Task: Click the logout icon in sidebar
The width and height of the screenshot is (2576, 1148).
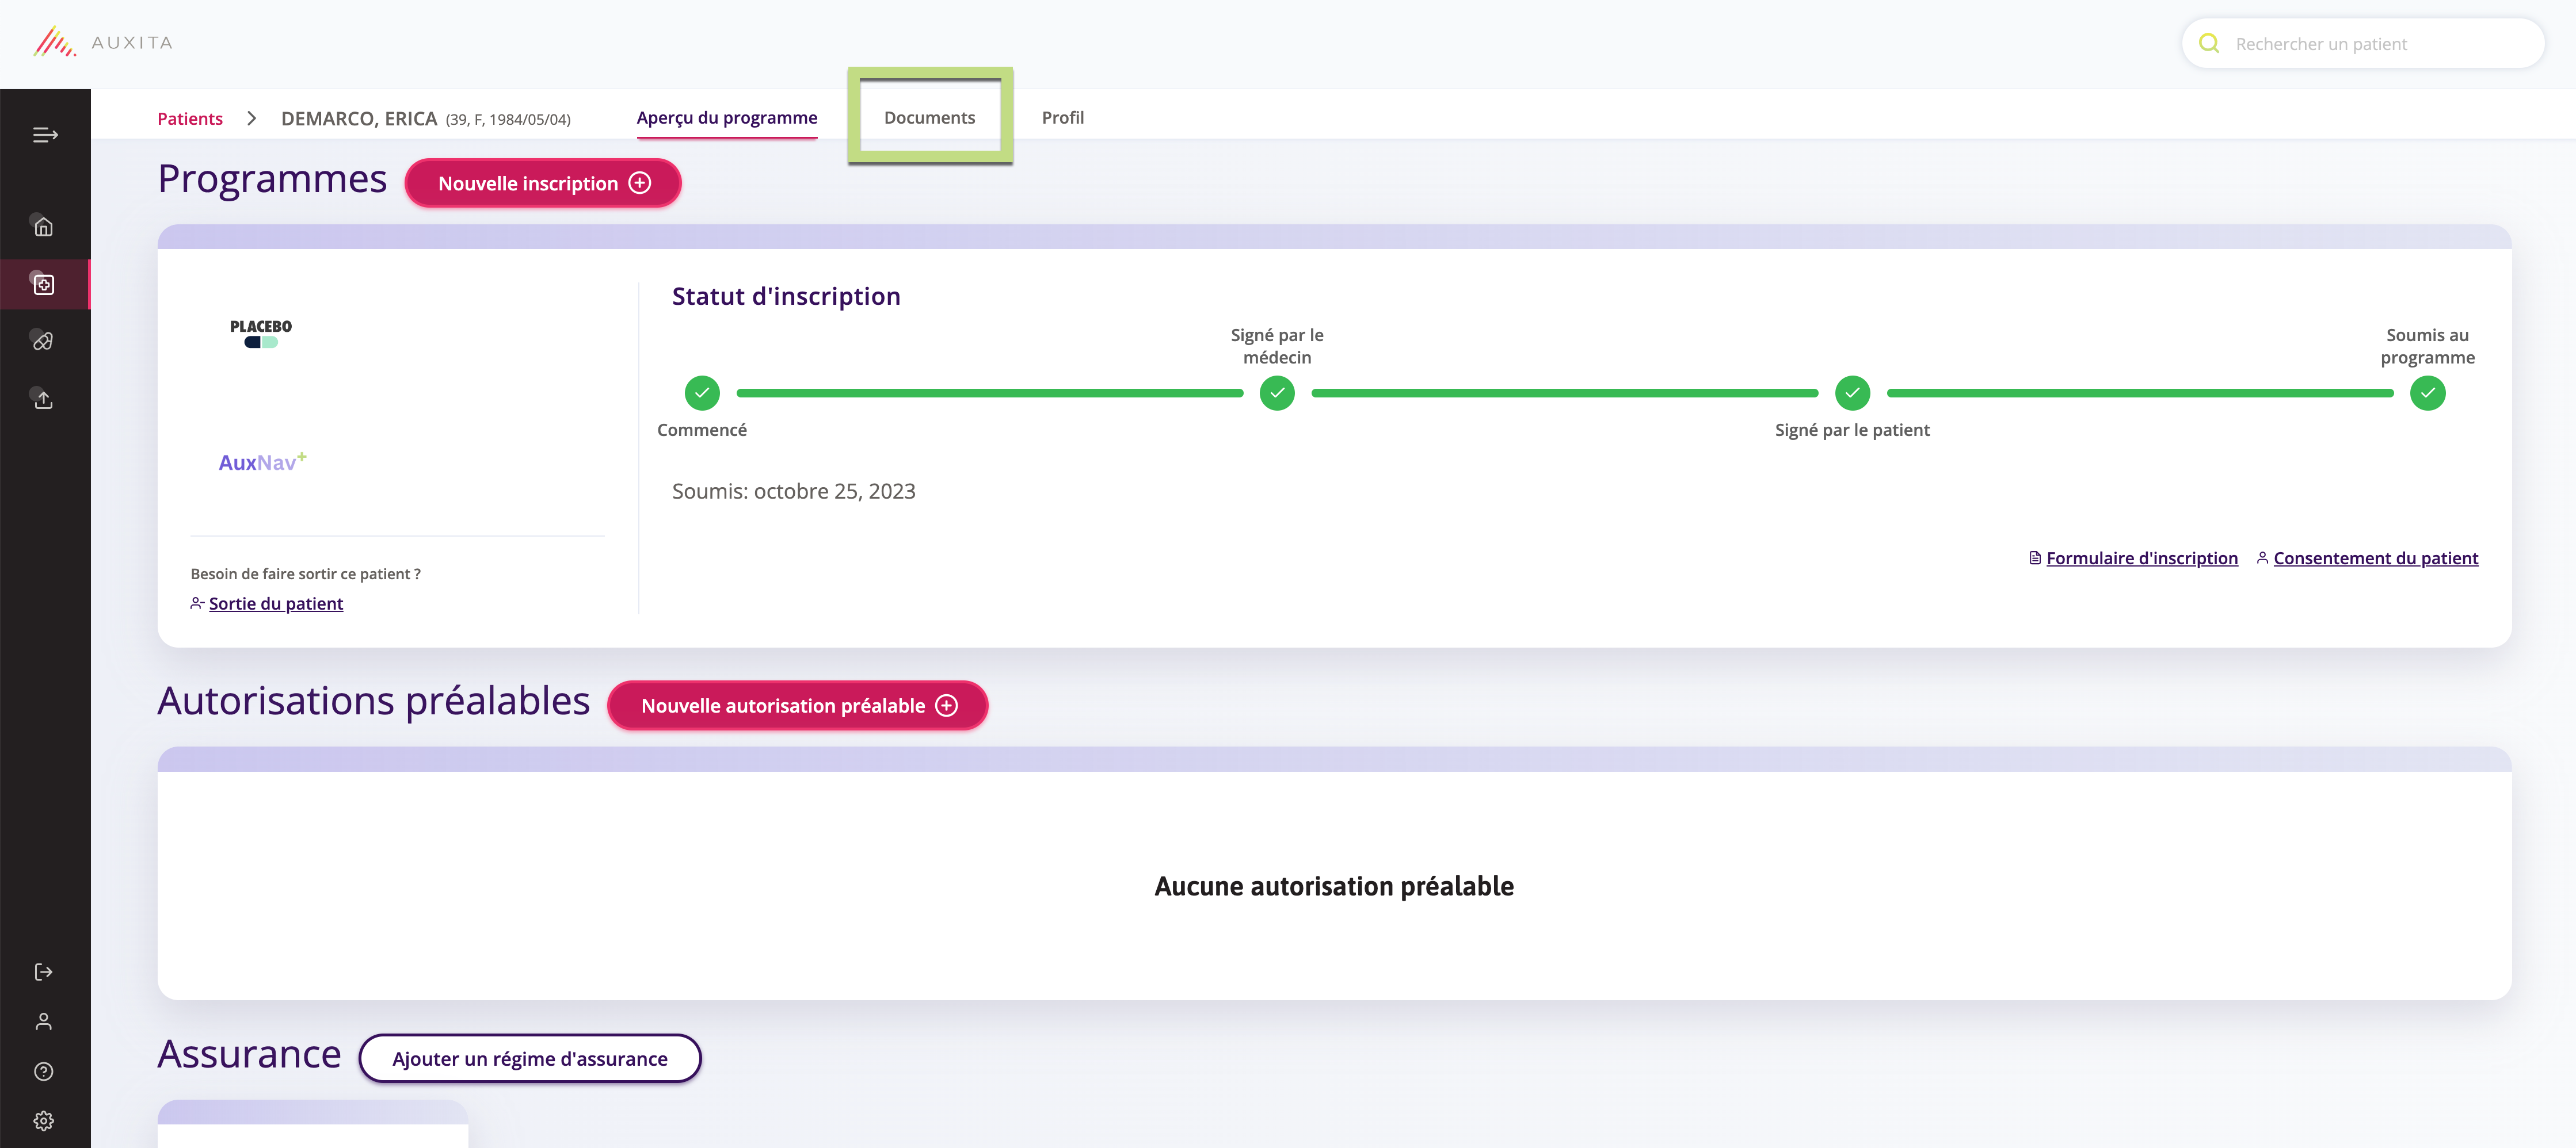Action: point(44,971)
